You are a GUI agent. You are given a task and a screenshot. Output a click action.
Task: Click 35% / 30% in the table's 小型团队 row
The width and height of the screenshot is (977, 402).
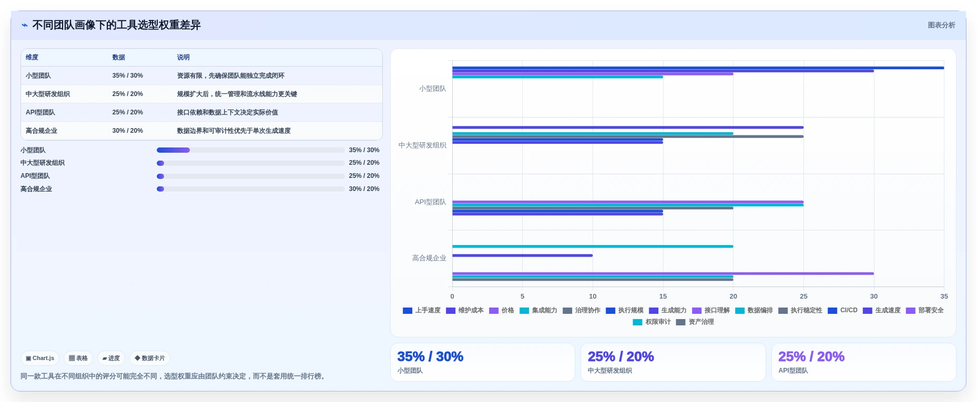[x=128, y=76]
